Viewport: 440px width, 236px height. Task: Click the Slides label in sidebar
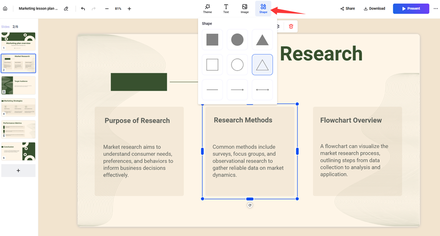tap(5, 27)
